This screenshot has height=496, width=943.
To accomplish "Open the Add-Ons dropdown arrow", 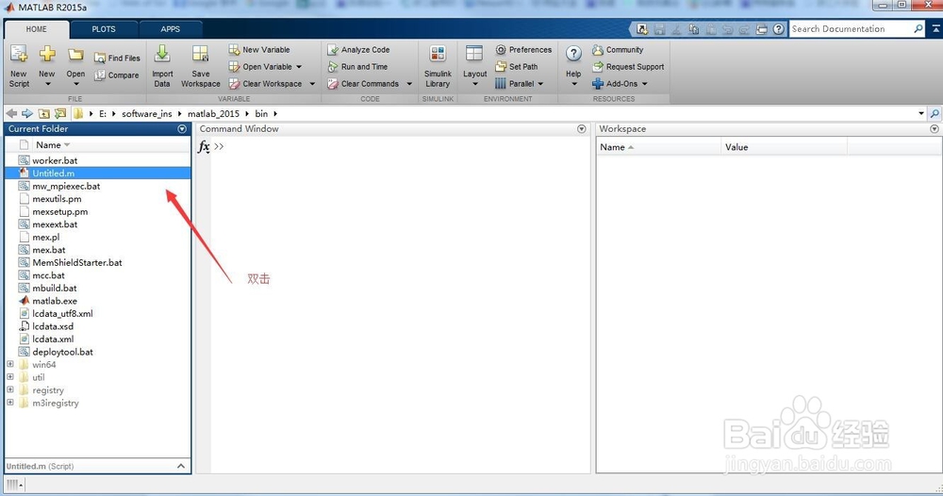I will (x=645, y=84).
